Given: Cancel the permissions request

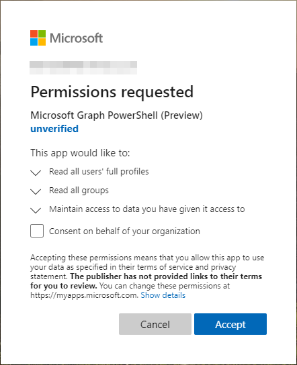Looking at the screenshot, I should click(x=155, y=324).
